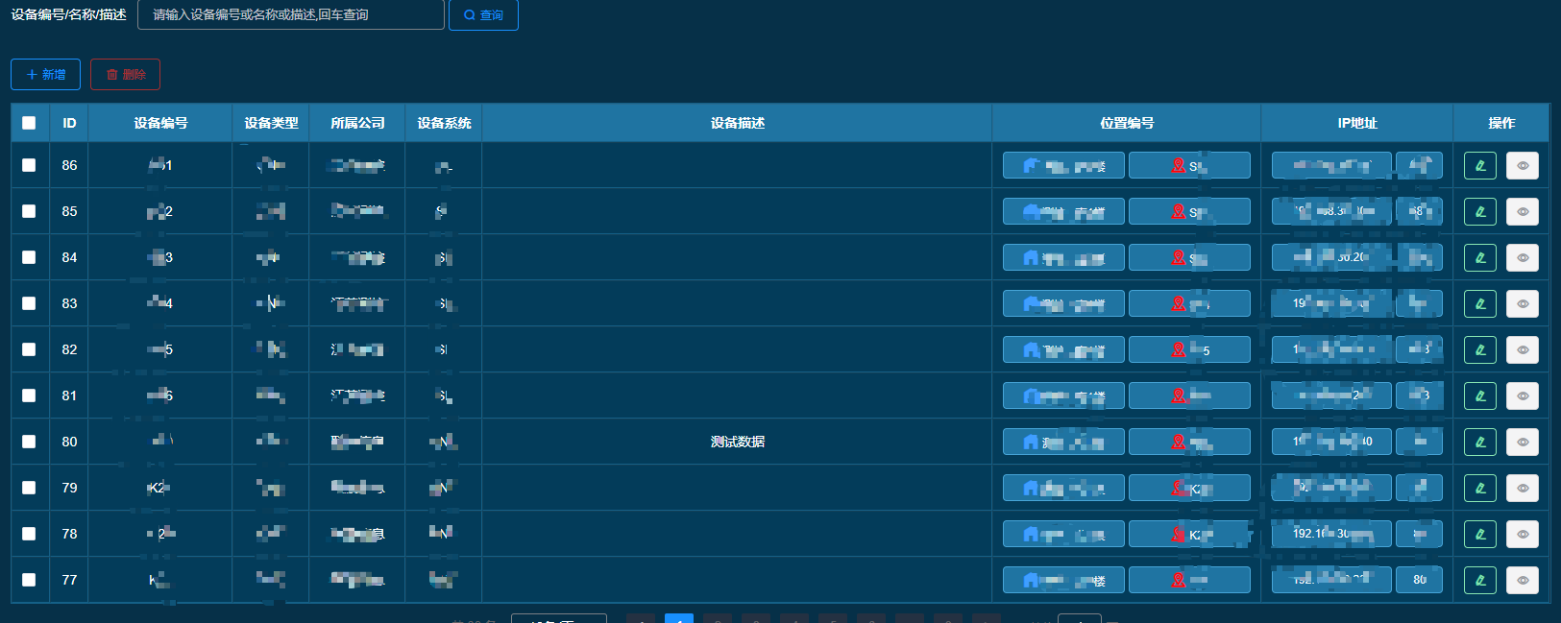Click the port tag 80 in row 77
This screenshot has width=1561, height=623.
click(1420, 580)
